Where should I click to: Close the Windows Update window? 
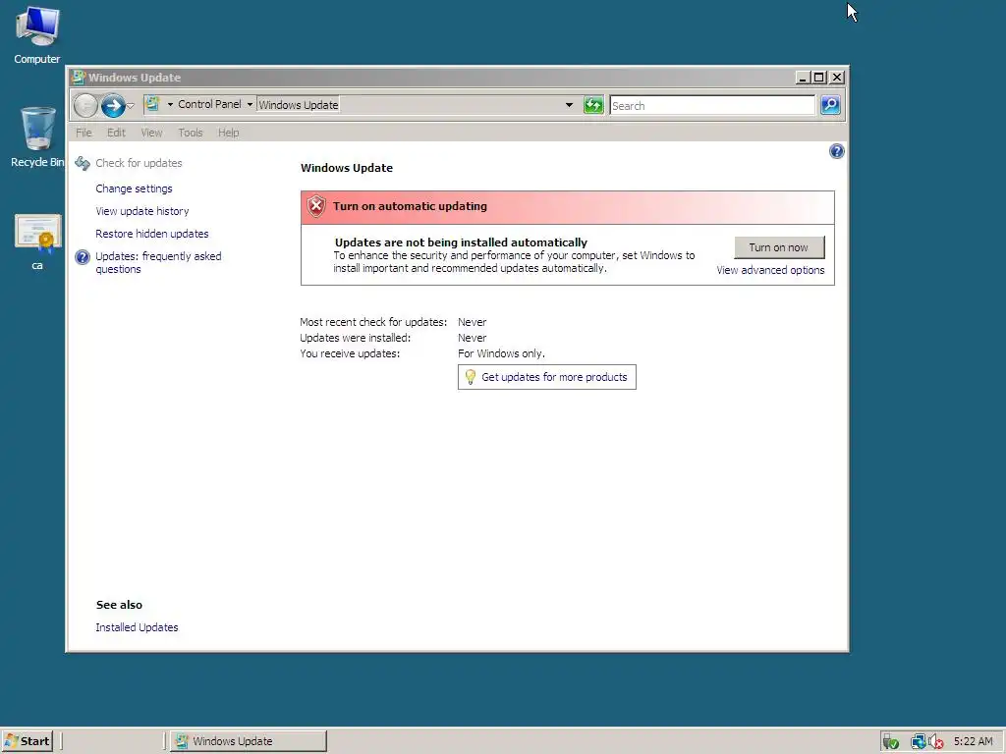[837, 78]
